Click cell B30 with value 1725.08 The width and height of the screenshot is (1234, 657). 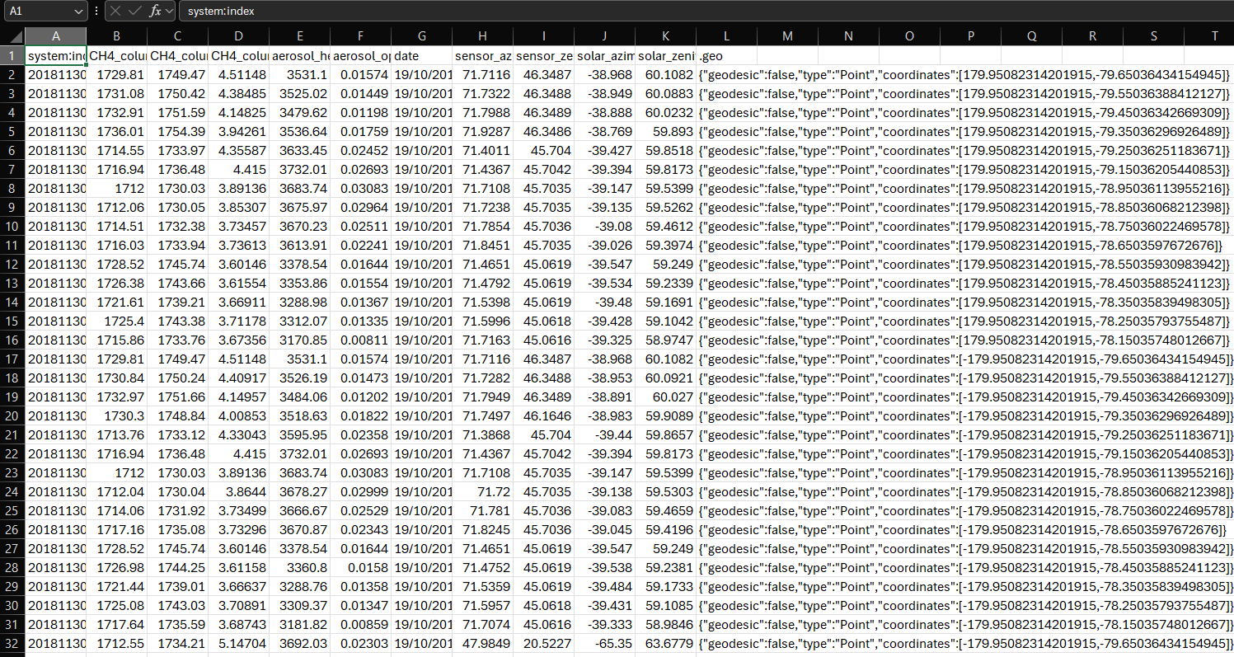click(116, 605)
